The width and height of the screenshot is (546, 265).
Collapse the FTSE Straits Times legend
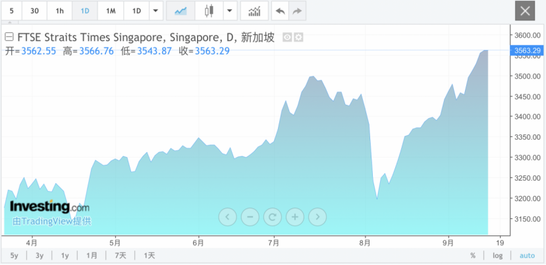pyautogui.click(x=10, y=38)
